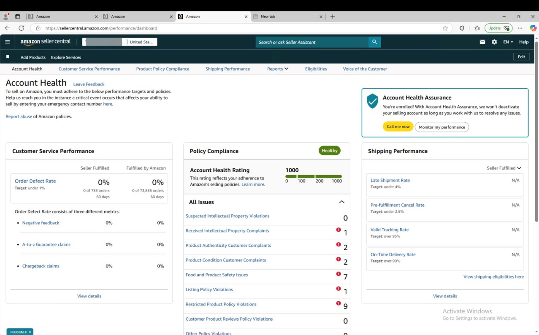This screenshot has width=539, height=335.
Task: Click the browser refresh icon
Action: tap(21, 28)
